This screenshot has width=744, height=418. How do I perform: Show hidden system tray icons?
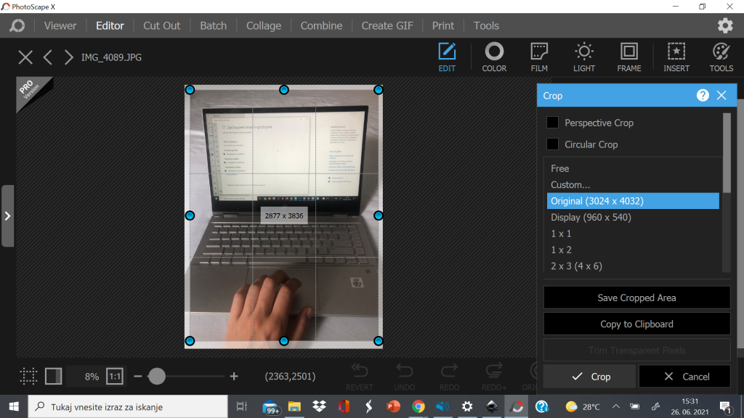[616, 406]
